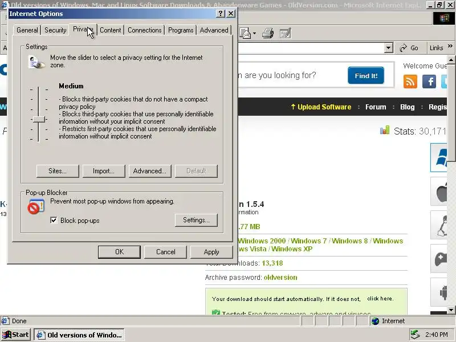The image size is (456, 342).
Task: Click the Import... privacy preferences button
Action: click(104, 171)
